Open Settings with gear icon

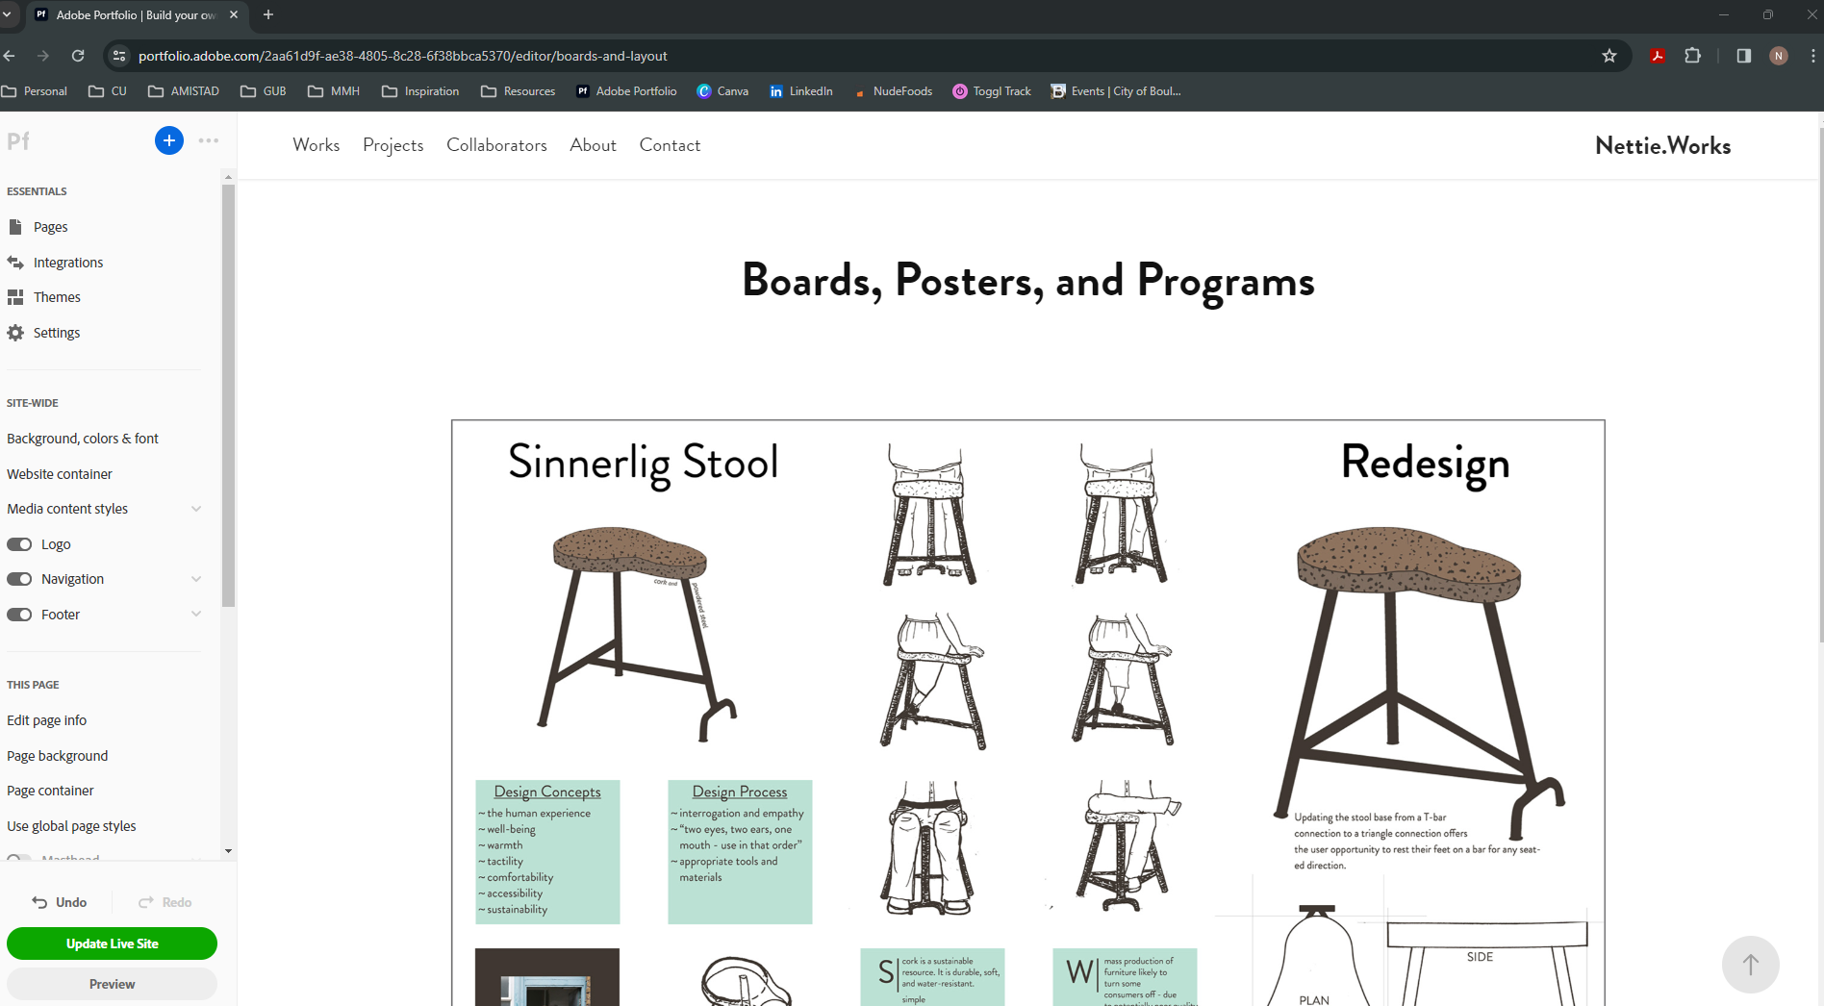[56, 333]
